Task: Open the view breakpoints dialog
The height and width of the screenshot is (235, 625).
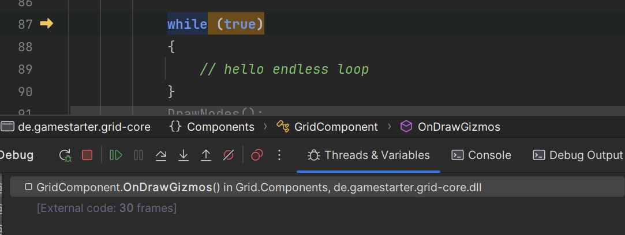Action: point(257,155)
